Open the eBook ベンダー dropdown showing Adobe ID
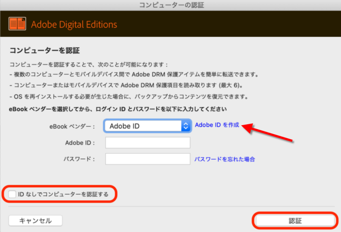 coord(147,126)
